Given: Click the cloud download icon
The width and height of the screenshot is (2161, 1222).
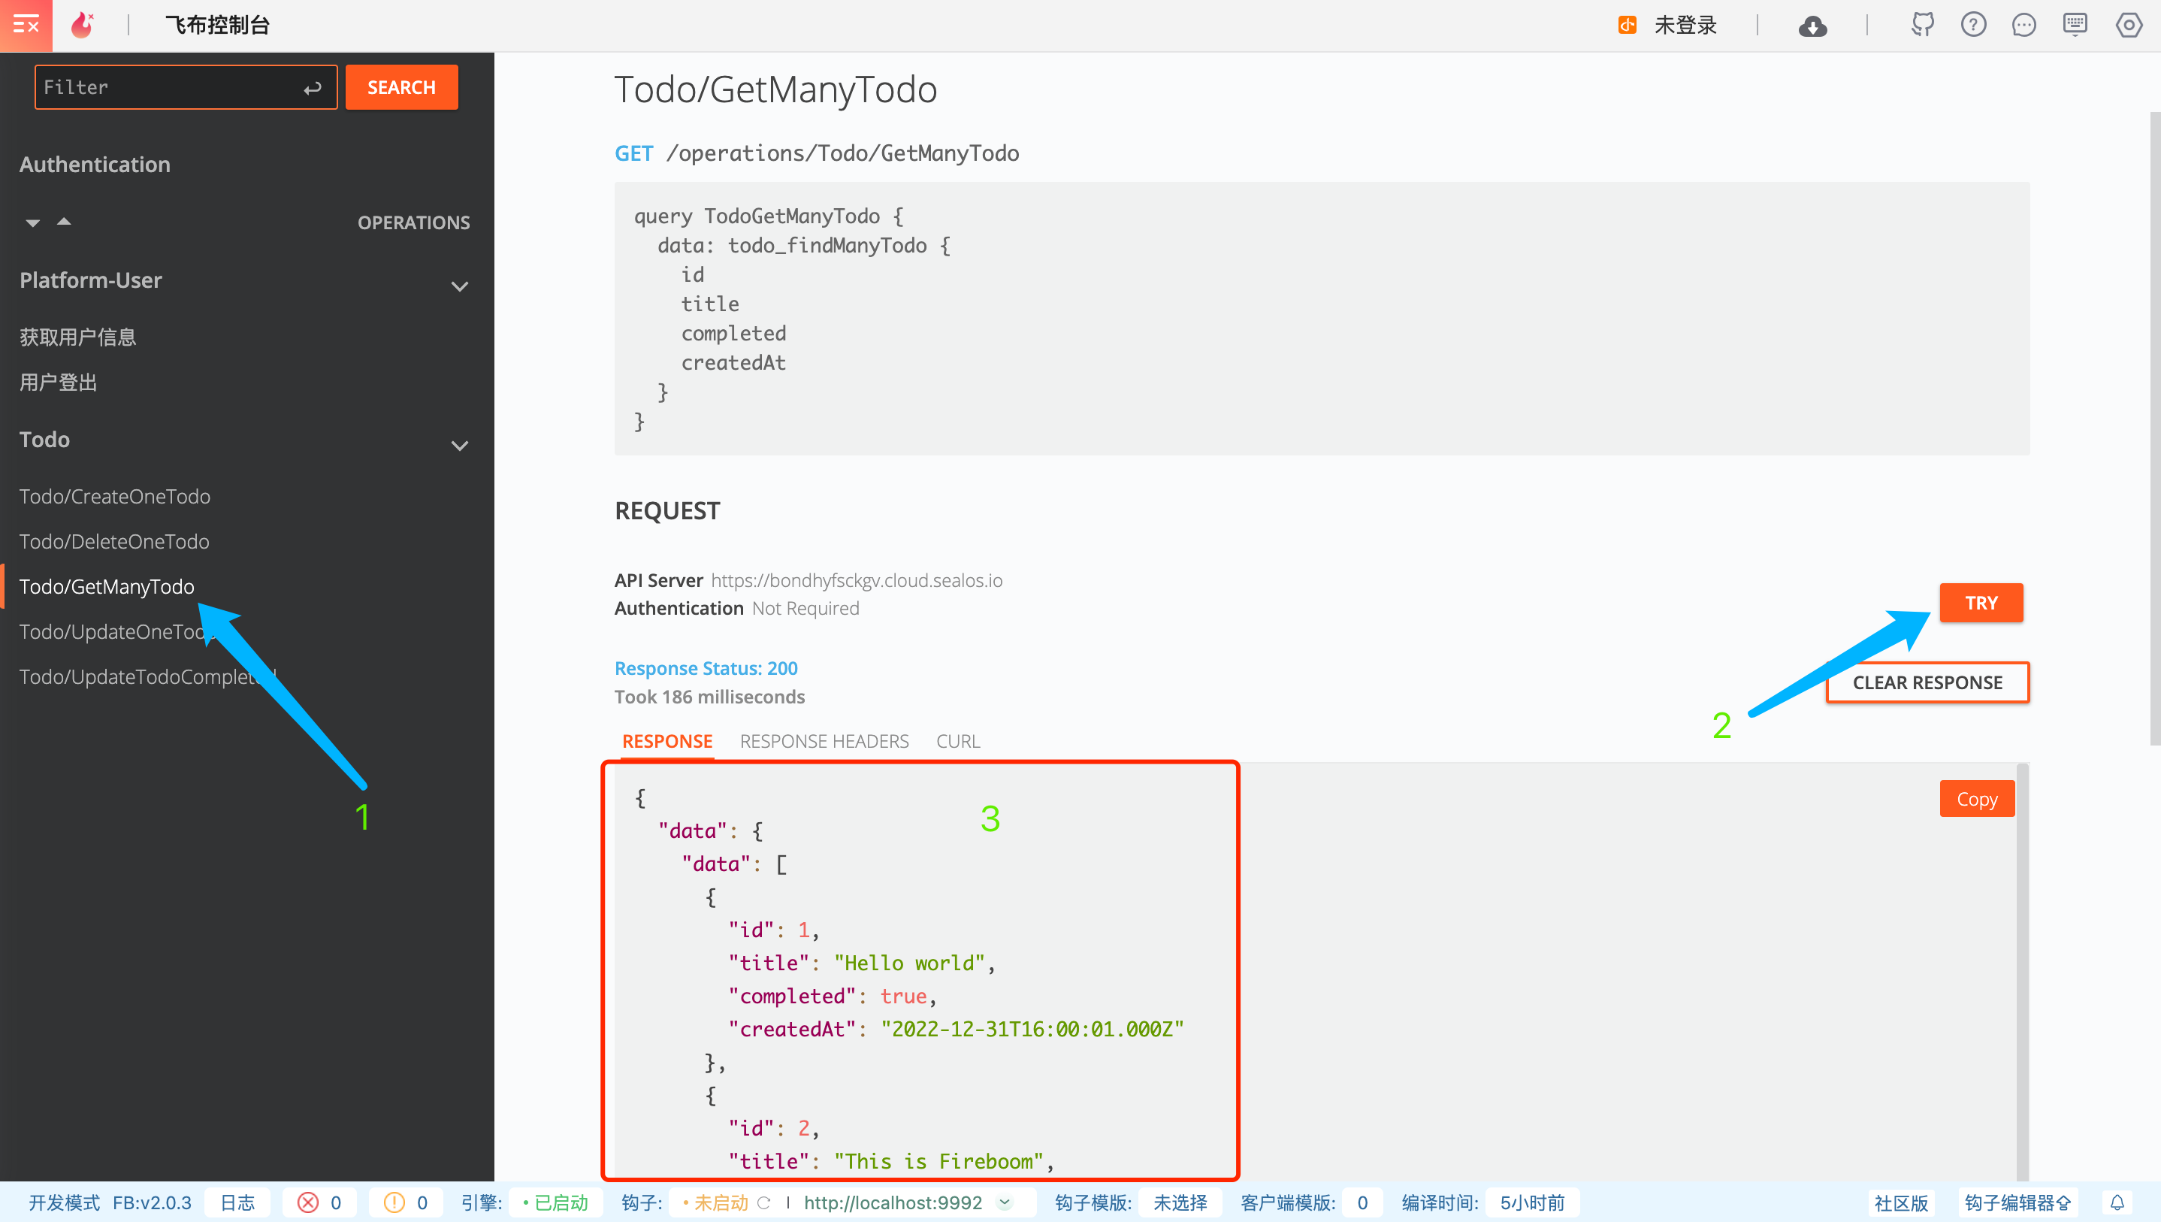Looking at the screenshot, I should tap(1813, 27).
